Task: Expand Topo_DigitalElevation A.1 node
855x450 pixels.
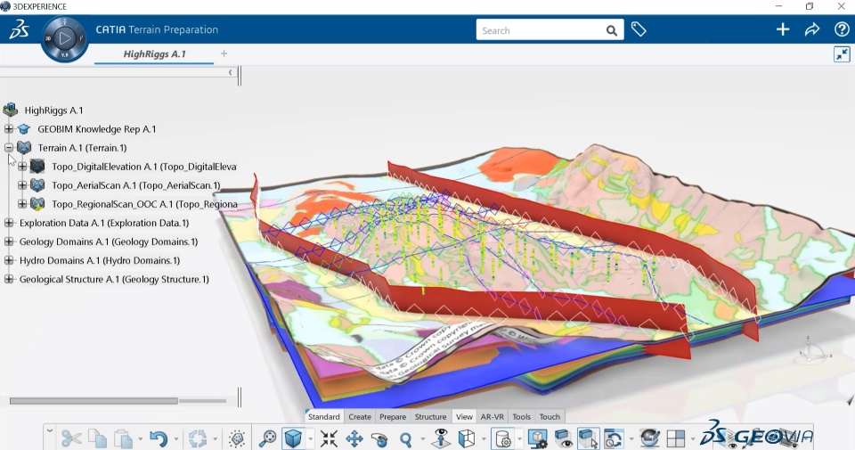Action: [x=22, y=167]
